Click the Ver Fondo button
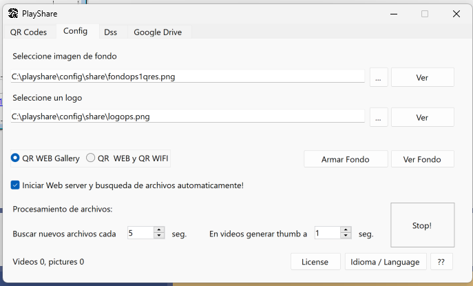This screenshot has width=473, height=286. pyautogui.click(x=422, y=159)
